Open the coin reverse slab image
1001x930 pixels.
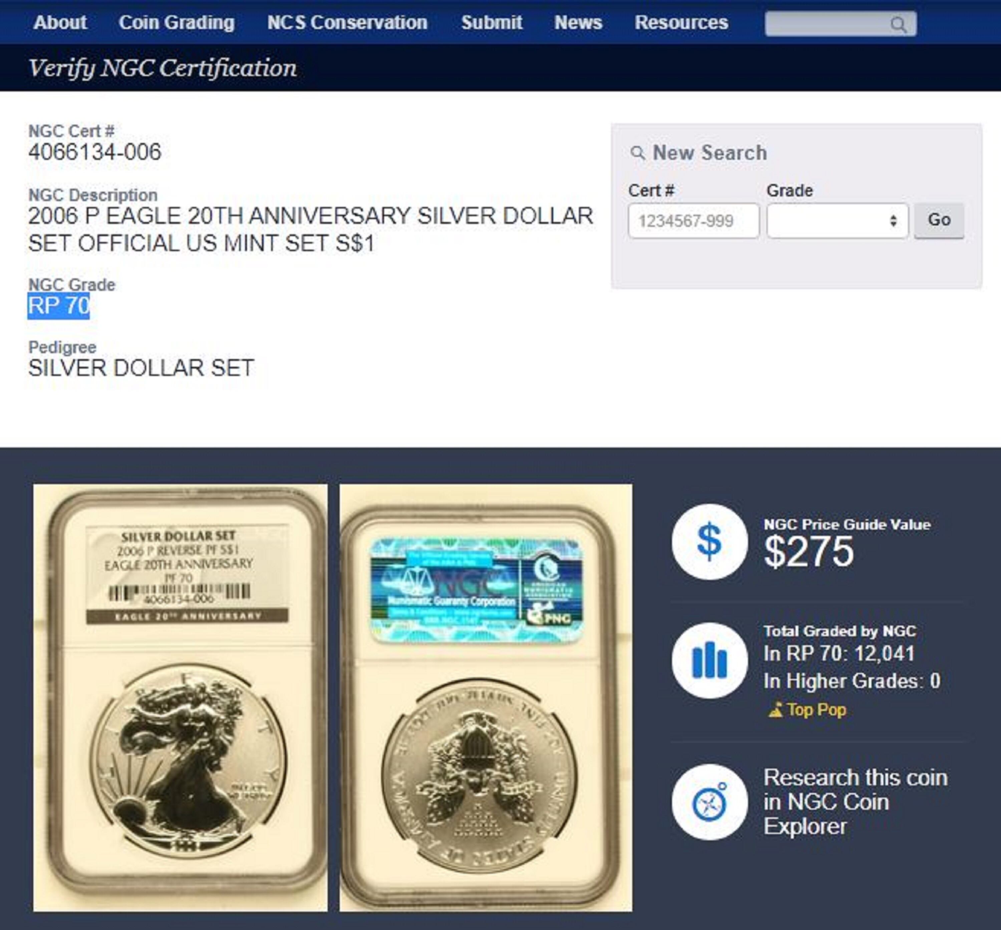(x=486, y=698)
